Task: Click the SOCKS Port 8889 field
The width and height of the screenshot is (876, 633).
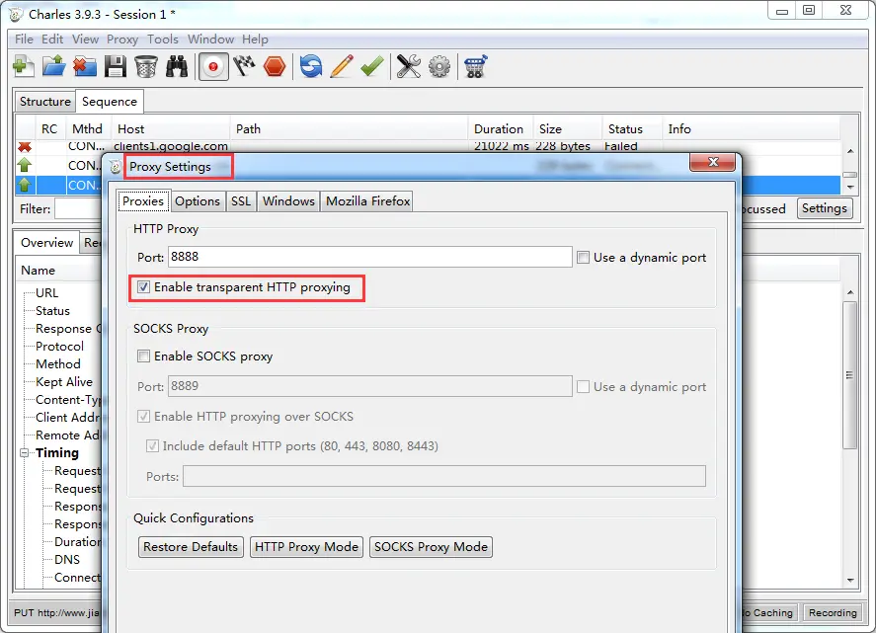Action: pyautogui.click(x=369, y=386)
